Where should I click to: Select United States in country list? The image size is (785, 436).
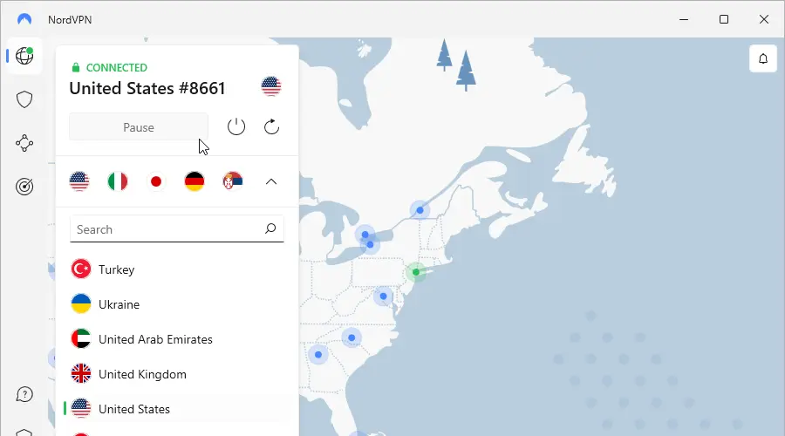[177, 409]
